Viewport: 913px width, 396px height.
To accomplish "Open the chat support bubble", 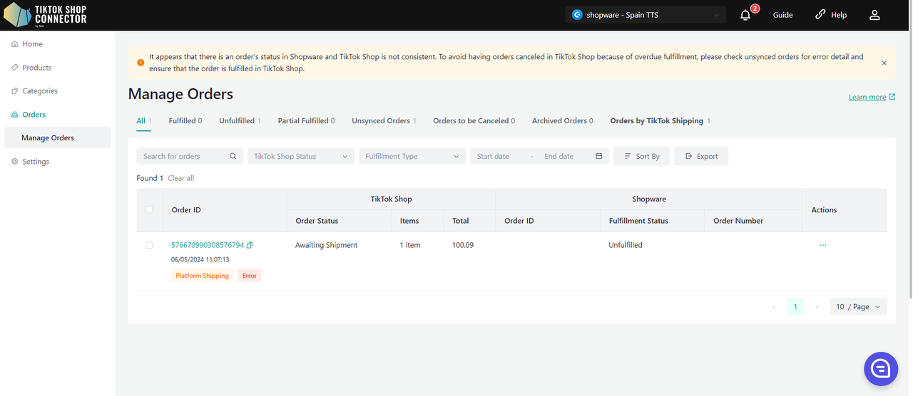I will tap(880, 368).
